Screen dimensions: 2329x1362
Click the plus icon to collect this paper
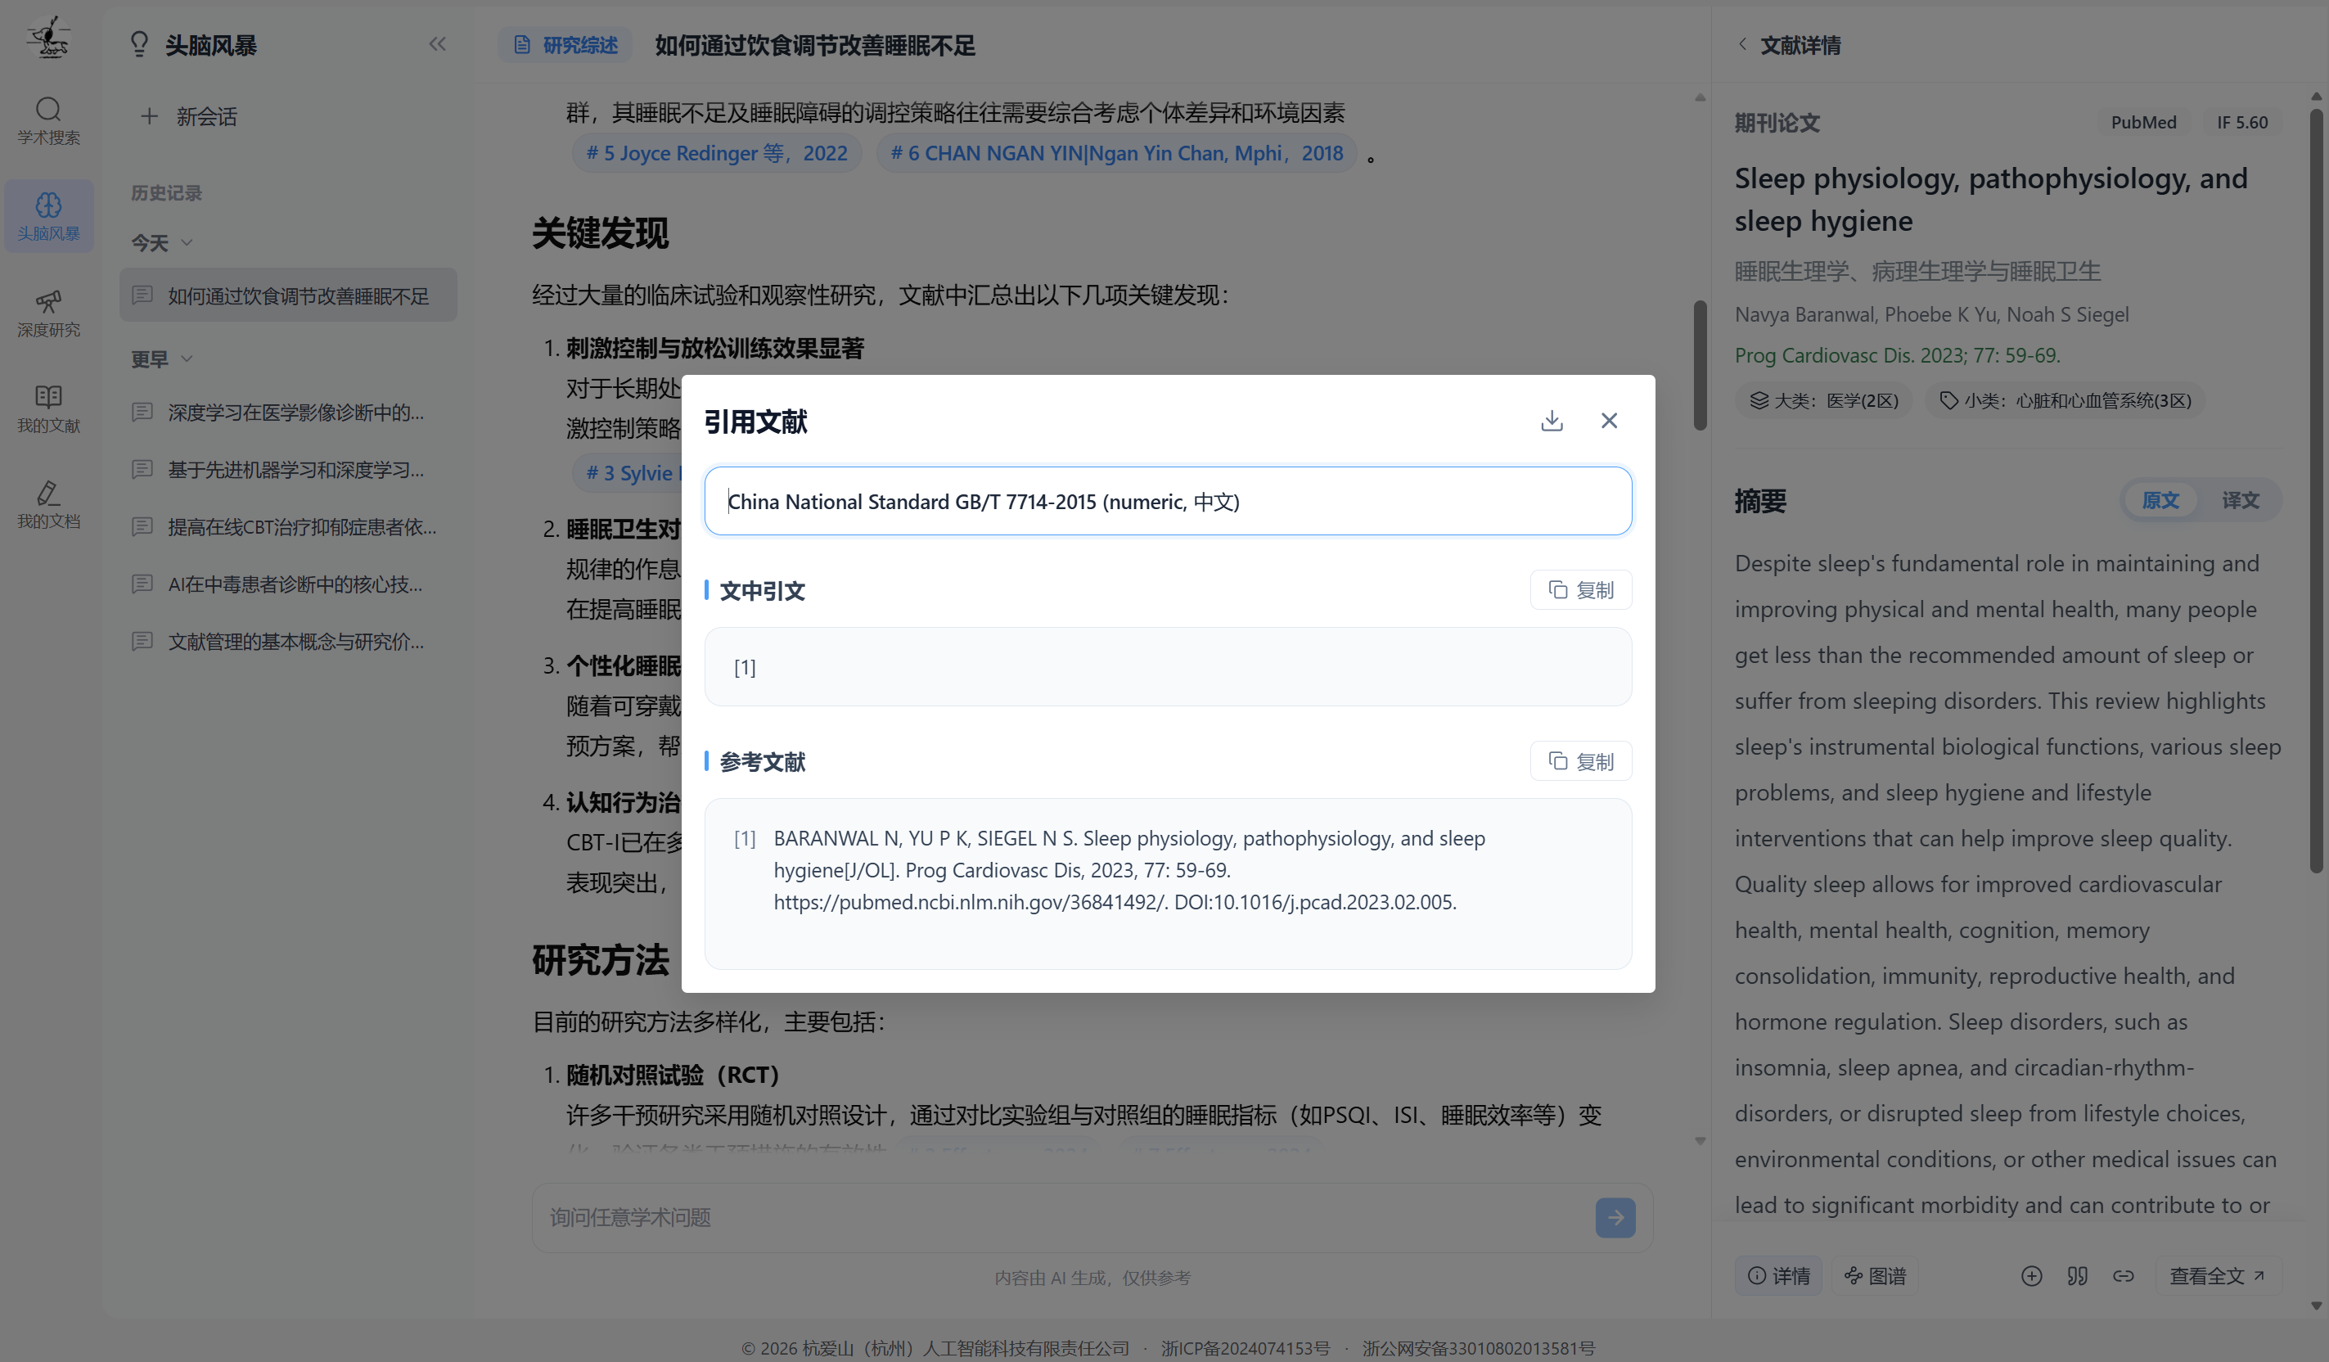2031,1275
